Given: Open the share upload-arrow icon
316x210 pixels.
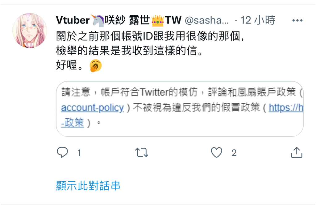Looking at the screenshot, I should (x=297, y=152).
